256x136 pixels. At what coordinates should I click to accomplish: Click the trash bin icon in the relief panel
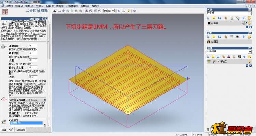[x=244, y=57]
